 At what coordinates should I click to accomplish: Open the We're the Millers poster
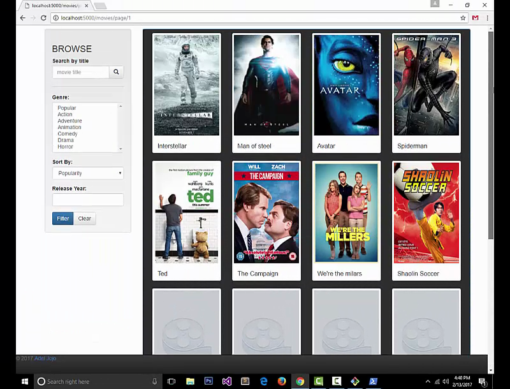tap(346, 213)
